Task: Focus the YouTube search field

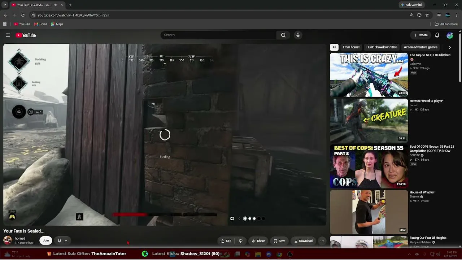Action: coord(219,35)
